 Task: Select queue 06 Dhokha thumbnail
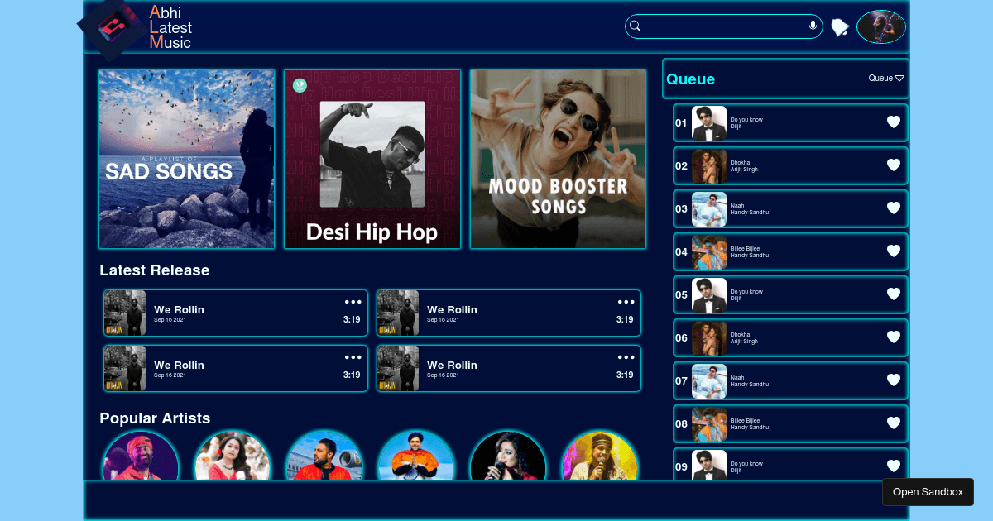(x=709, y=338)
